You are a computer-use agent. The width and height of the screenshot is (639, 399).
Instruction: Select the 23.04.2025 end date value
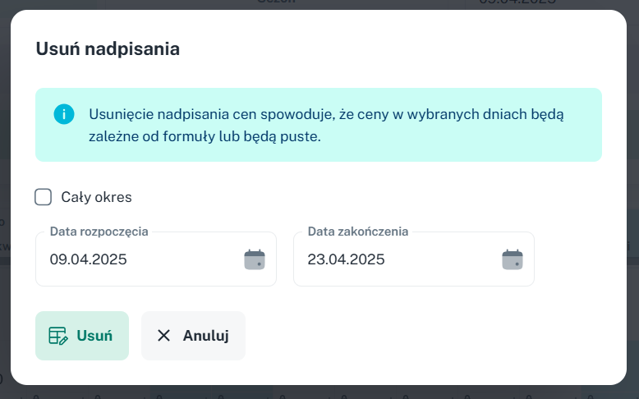point(346,259)
